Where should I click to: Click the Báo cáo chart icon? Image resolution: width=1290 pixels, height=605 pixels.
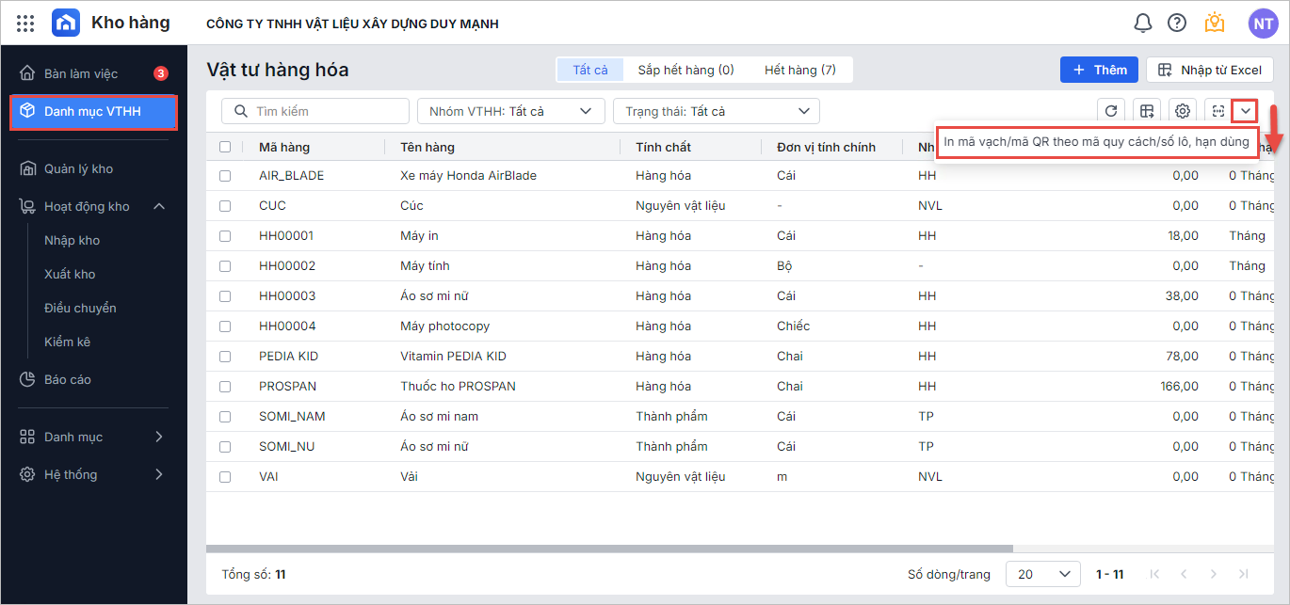27,380
